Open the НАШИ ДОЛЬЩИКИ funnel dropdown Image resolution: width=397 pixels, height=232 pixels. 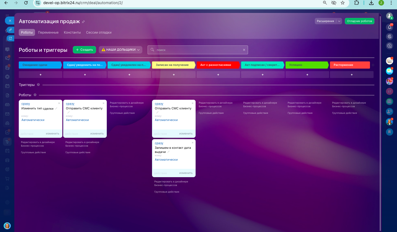point(121,50)
